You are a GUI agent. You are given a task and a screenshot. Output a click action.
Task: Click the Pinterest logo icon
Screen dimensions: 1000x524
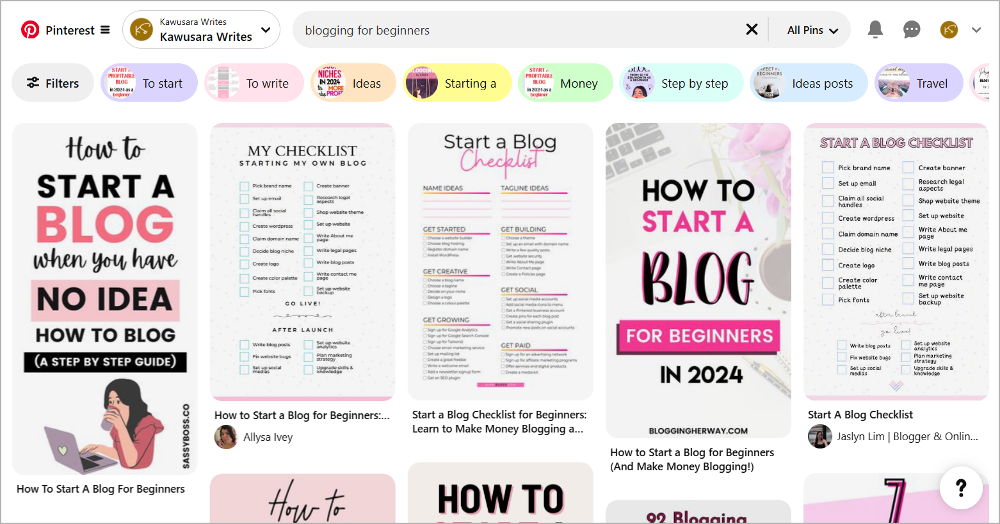pyautogui.click(x=30, y=29)
